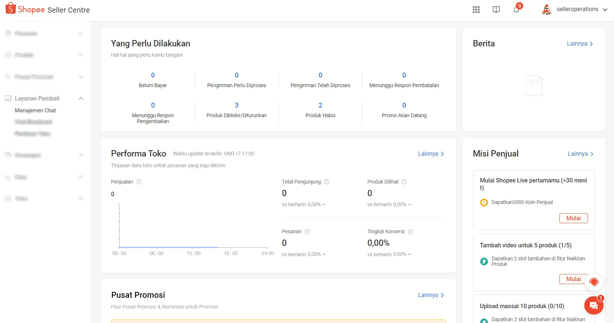The width and height of the screenshot is (614, 323).
Task: Click the notification bell icon
Action: coord(516,10)
